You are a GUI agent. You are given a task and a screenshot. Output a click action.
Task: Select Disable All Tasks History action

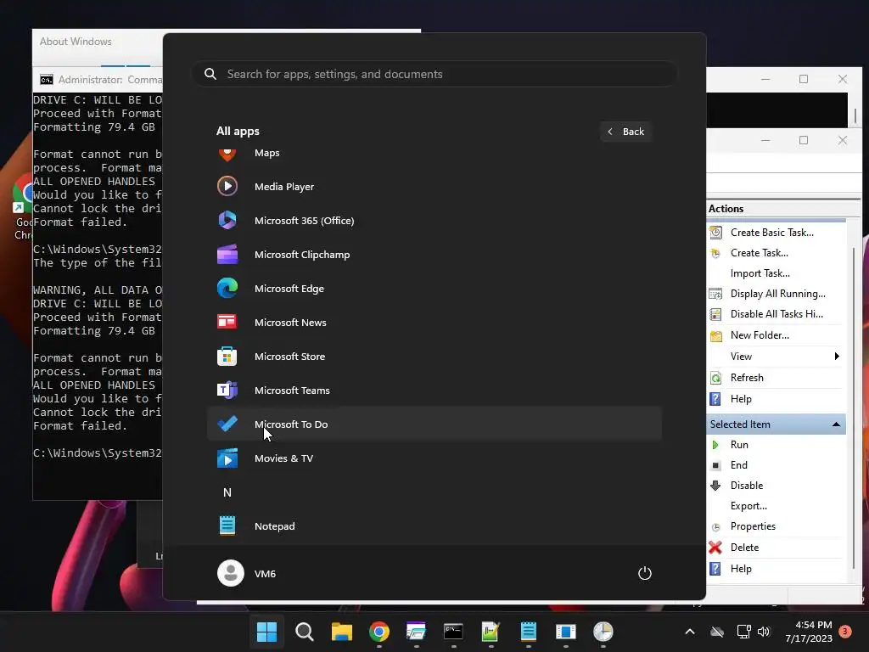pos(776,314)
